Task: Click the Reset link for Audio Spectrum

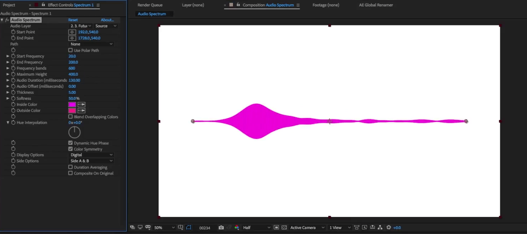Action: click(x=73, y=20)
